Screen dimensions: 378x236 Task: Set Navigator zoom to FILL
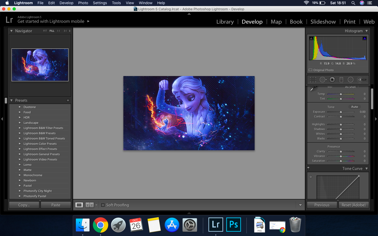click(52, 31)
